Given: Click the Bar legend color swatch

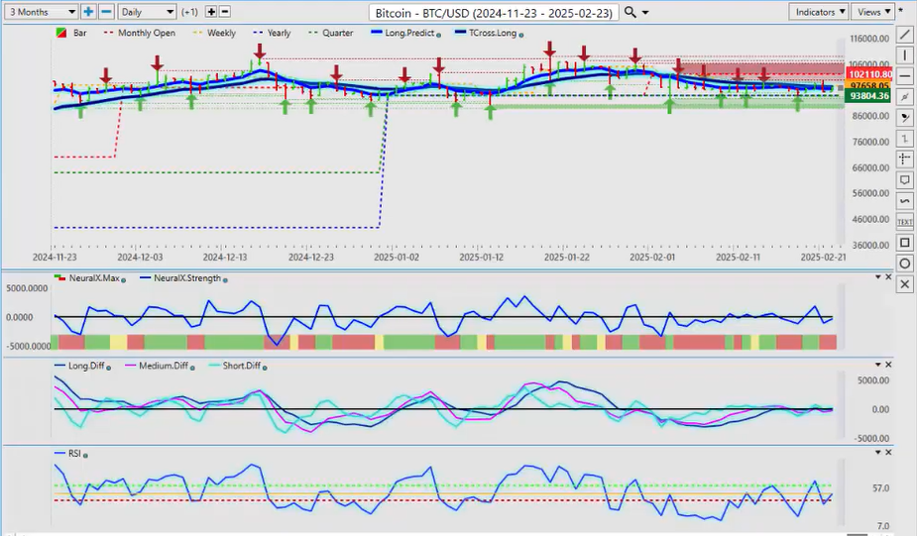Looking at the screenshot, I should [60, 33].
